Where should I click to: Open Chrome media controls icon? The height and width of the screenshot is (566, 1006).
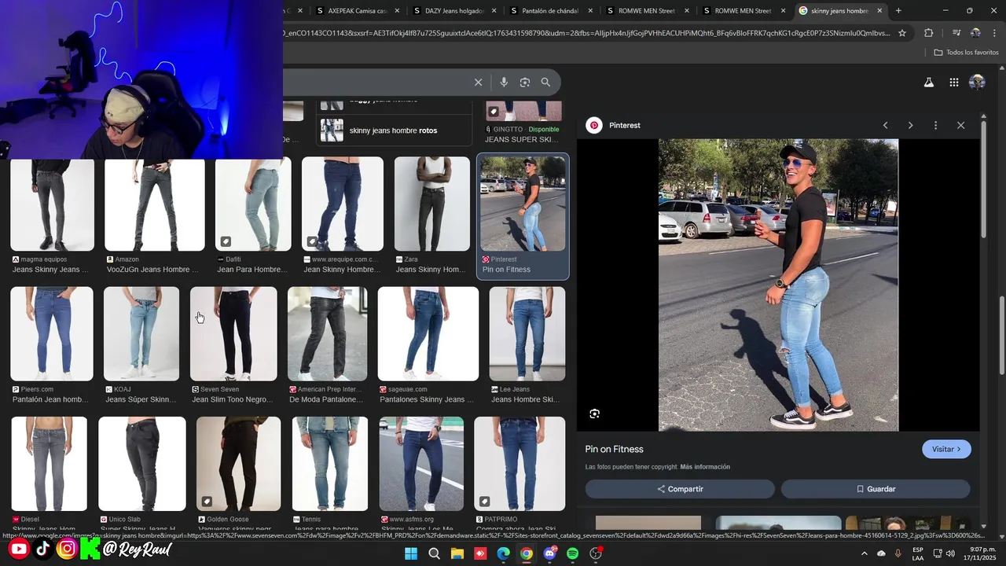[x=956, y=33]
